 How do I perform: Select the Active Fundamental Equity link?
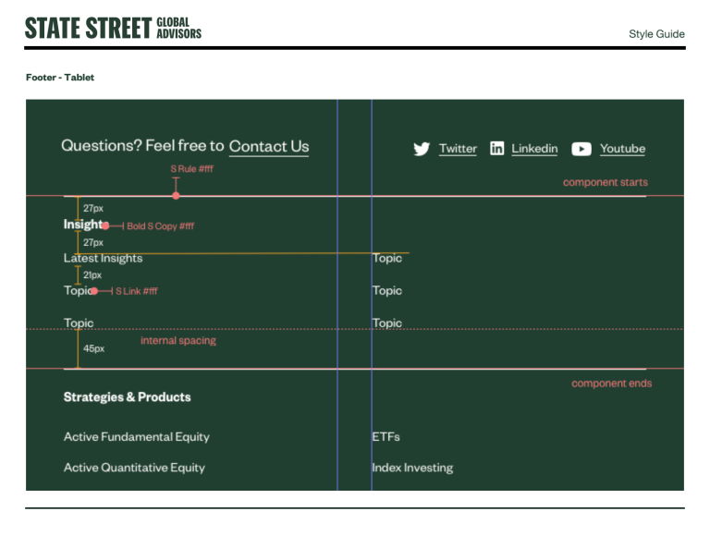pos(136,437)
